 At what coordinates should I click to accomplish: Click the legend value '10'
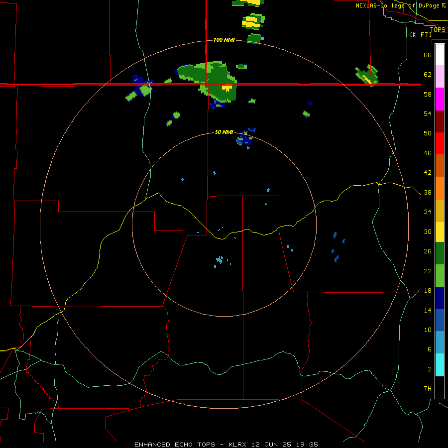(428, 330)
